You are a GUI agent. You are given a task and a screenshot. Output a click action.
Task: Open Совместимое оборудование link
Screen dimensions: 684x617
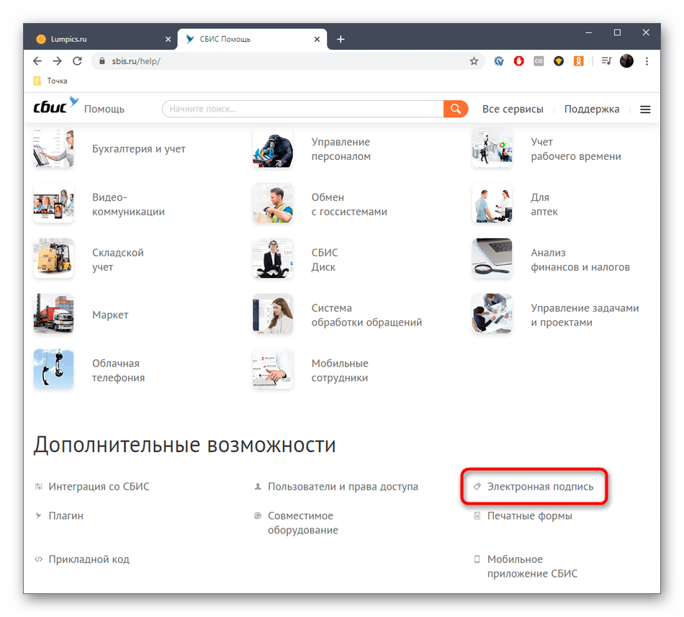point(302,523)
